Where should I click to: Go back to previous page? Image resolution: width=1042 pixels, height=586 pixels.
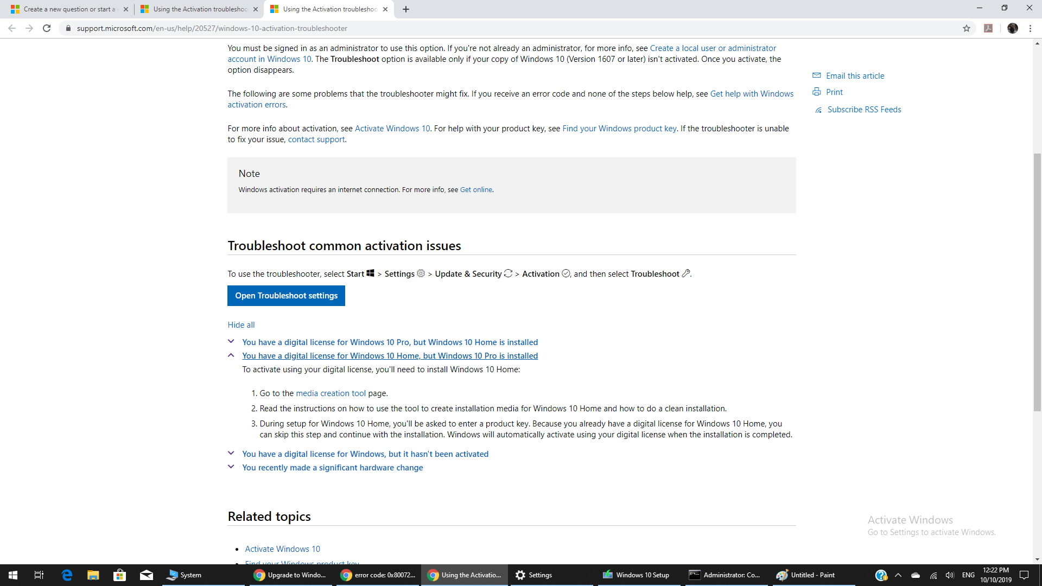12,28
